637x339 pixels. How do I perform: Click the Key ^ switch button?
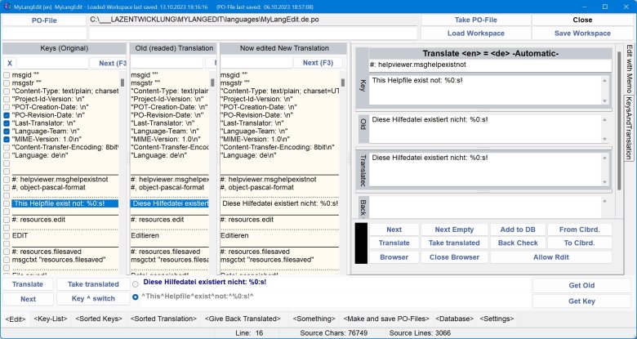(88, 299)
